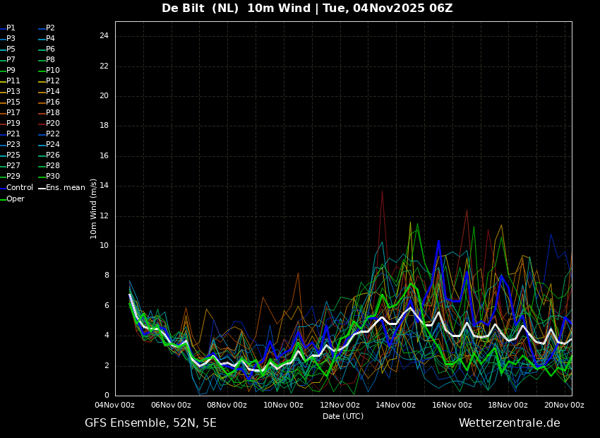Click the 10 value on the y-axis
Image resolution: width=600 pixels, height=438 pixels.
pyautogui.click(x=104, y=246)
